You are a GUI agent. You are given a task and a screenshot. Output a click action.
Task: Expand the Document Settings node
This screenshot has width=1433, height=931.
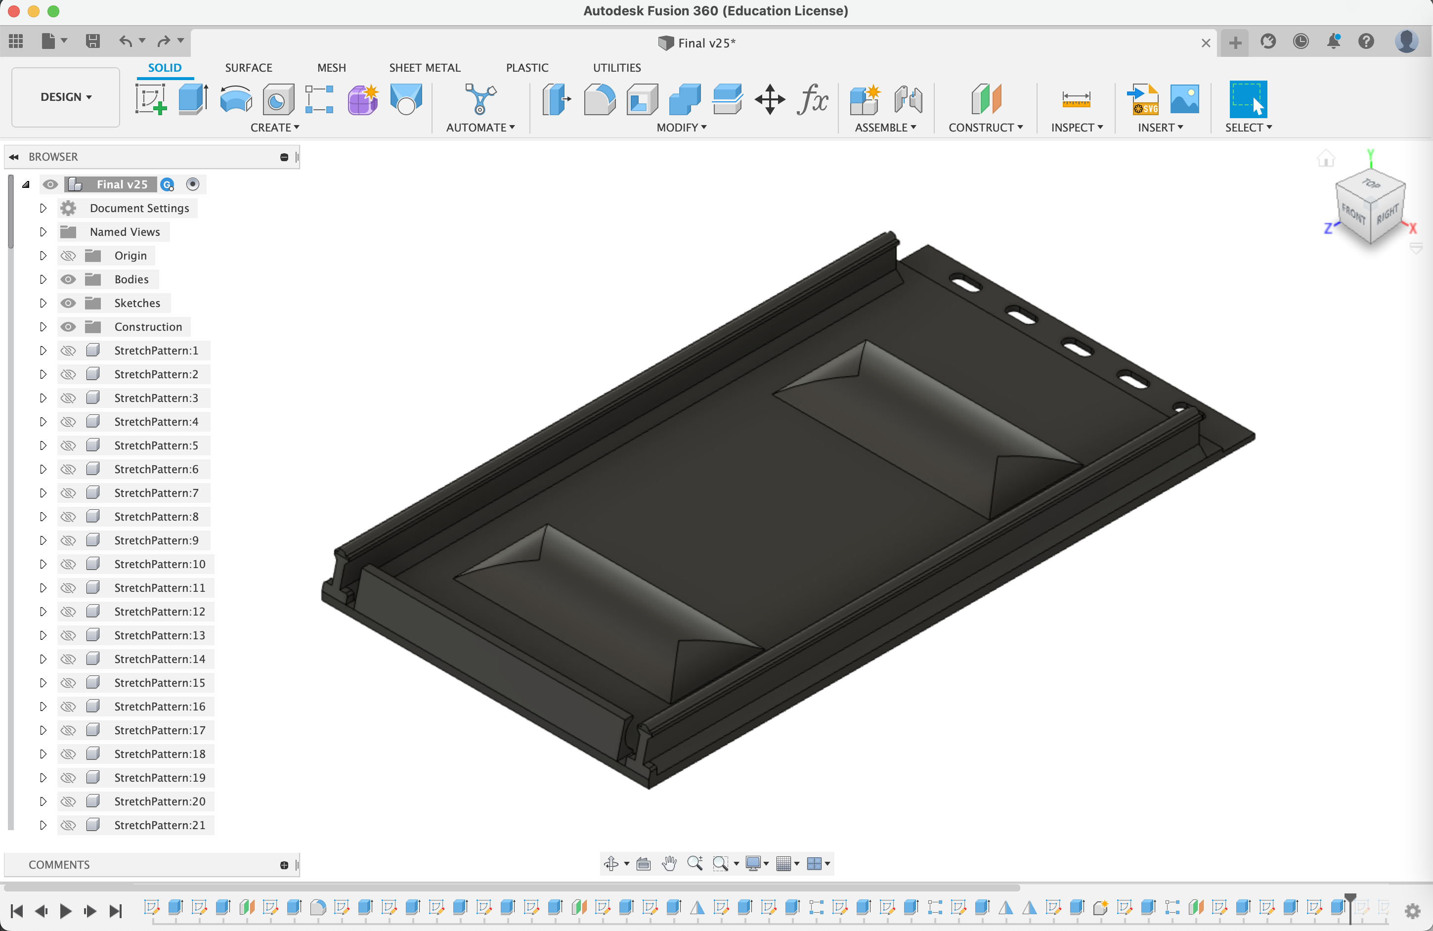tap(43, 208)
